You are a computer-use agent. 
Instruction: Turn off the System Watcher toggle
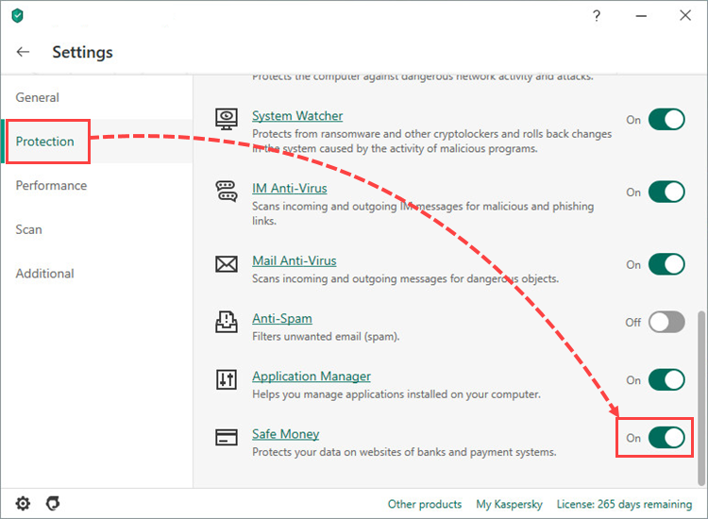coord(666,120)
